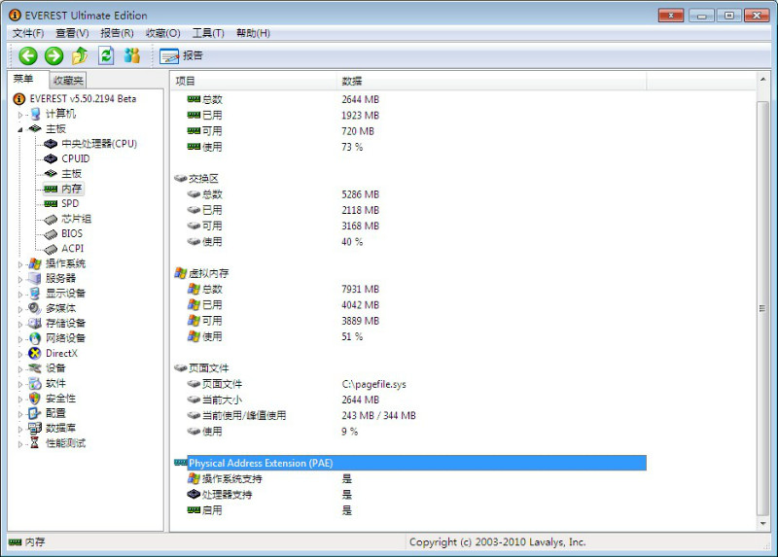Expand the 操作系统 tree node
The image size is (778, 557).
point(20,264)
